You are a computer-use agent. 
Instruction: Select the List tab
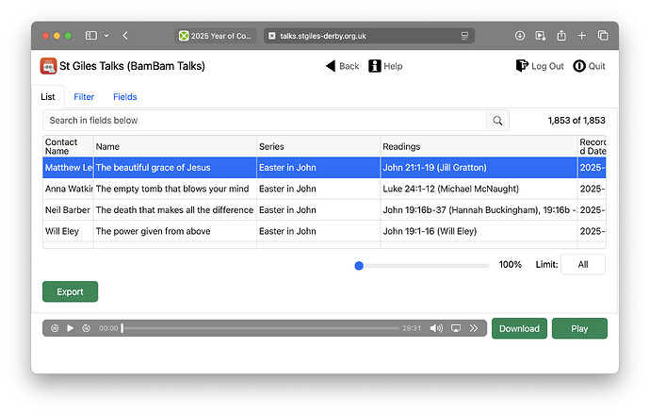(48, 96)
